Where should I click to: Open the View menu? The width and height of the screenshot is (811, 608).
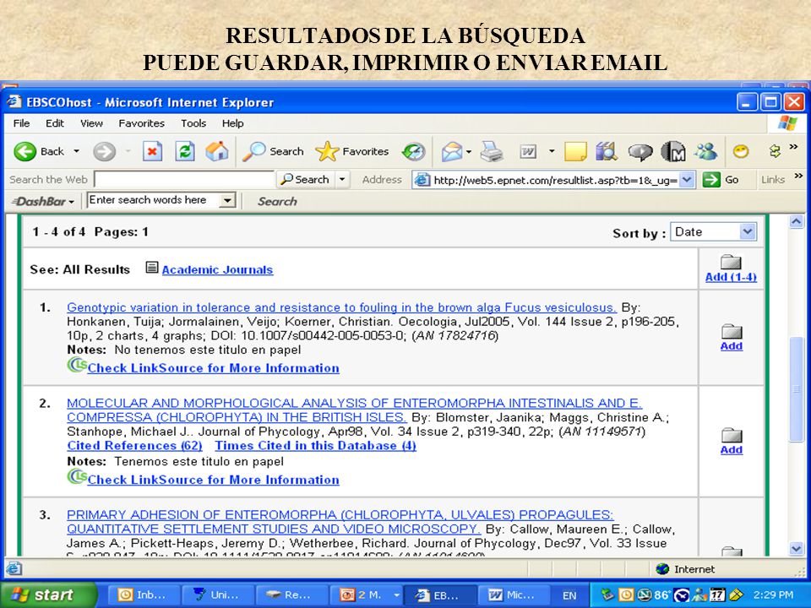coord(91,123)
